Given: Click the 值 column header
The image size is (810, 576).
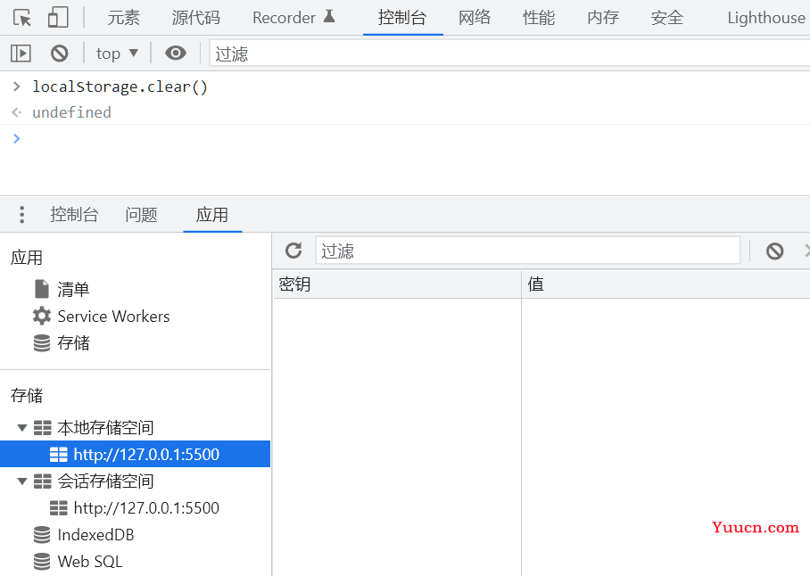Looking at the screenshot, I should [665, 284].
